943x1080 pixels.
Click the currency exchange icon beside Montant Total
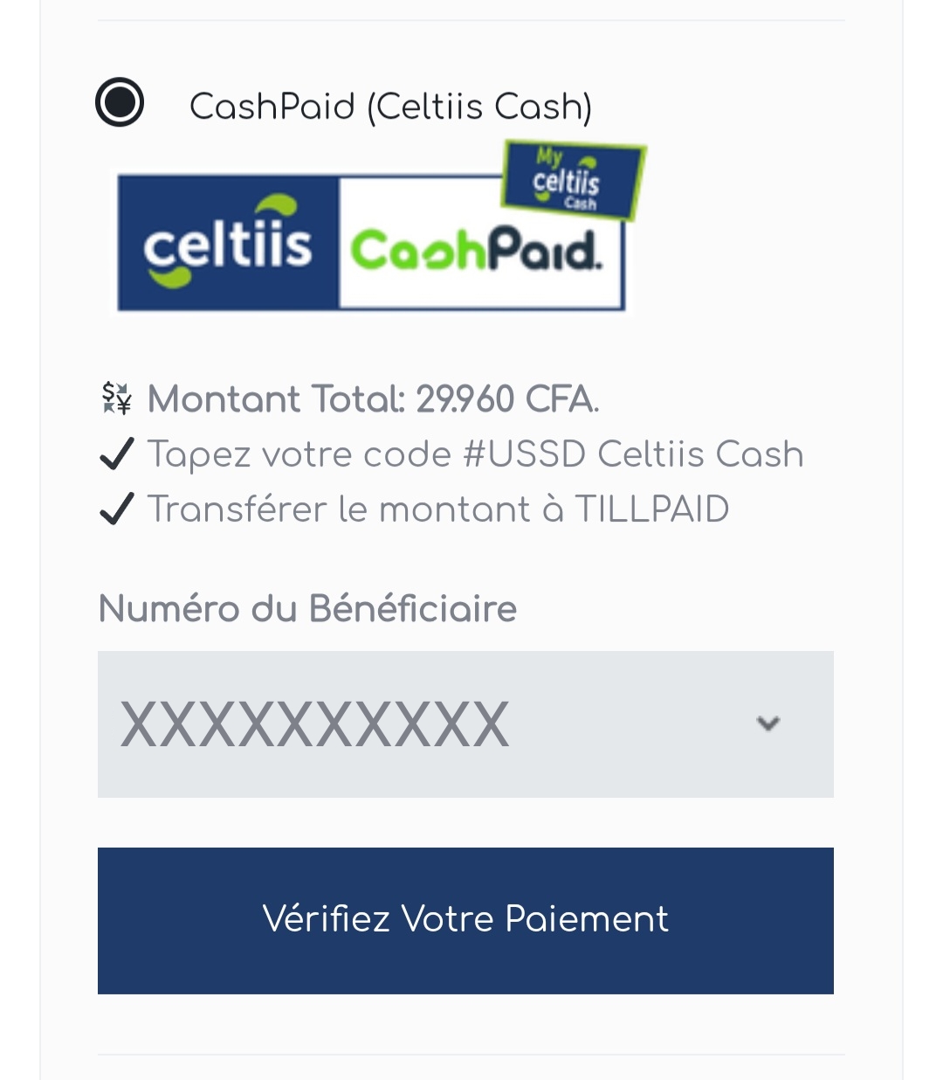coord(116,398)
